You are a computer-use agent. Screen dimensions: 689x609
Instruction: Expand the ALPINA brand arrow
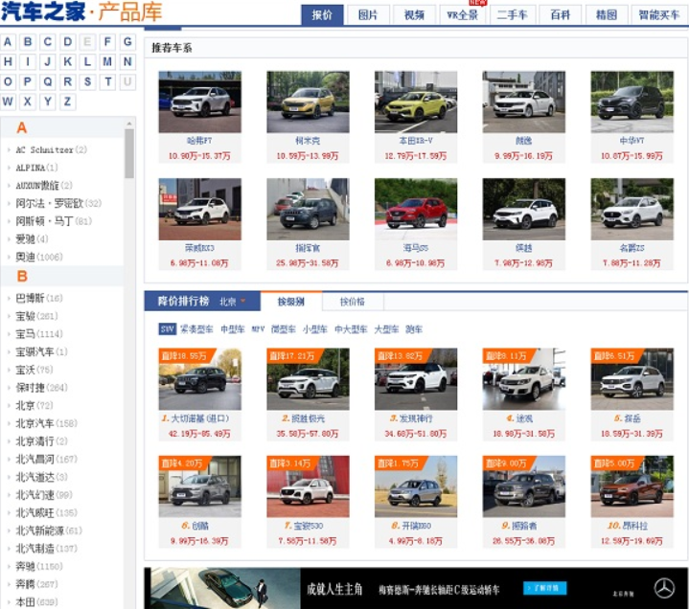(x=9, y=168)
